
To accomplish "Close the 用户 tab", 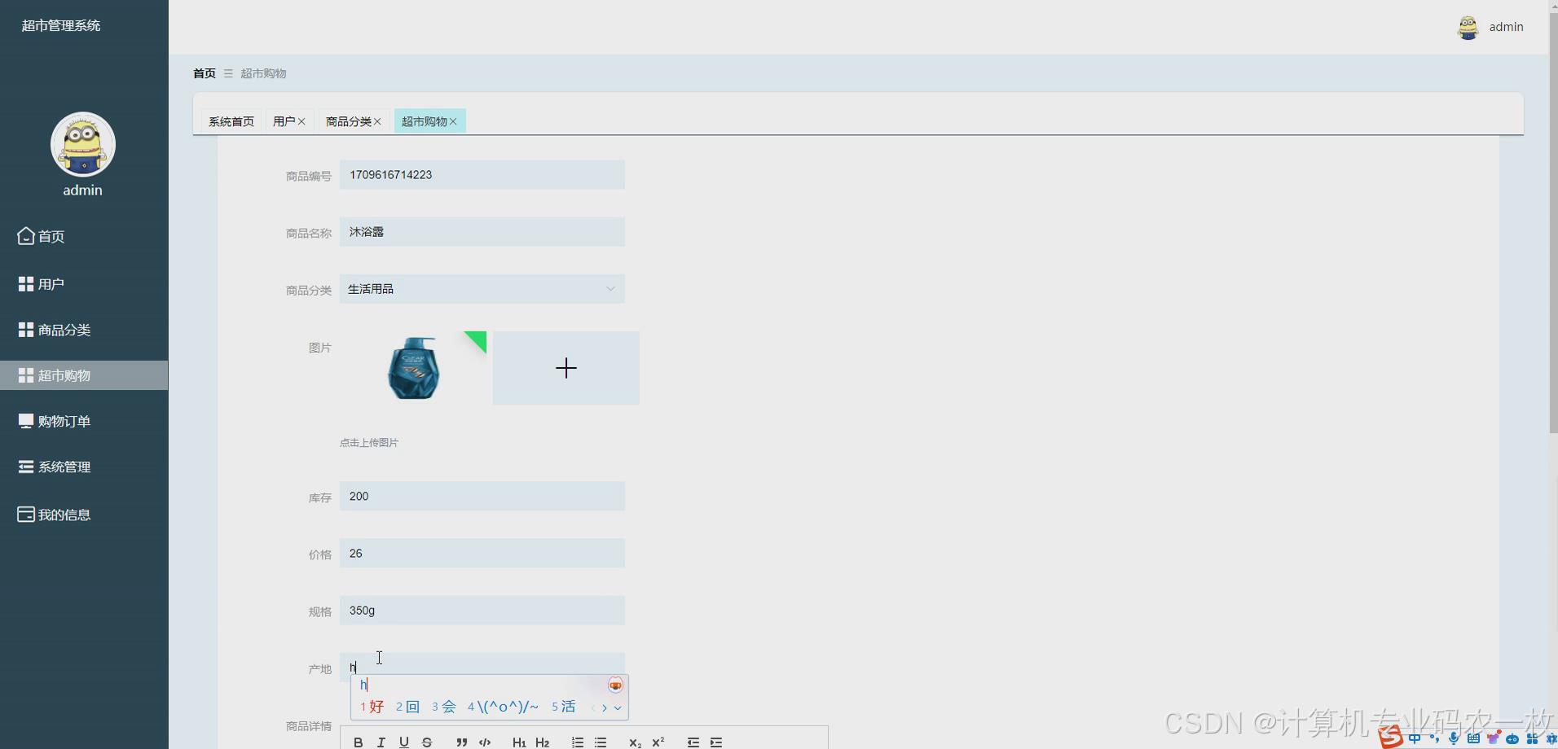I will point(301,121).
